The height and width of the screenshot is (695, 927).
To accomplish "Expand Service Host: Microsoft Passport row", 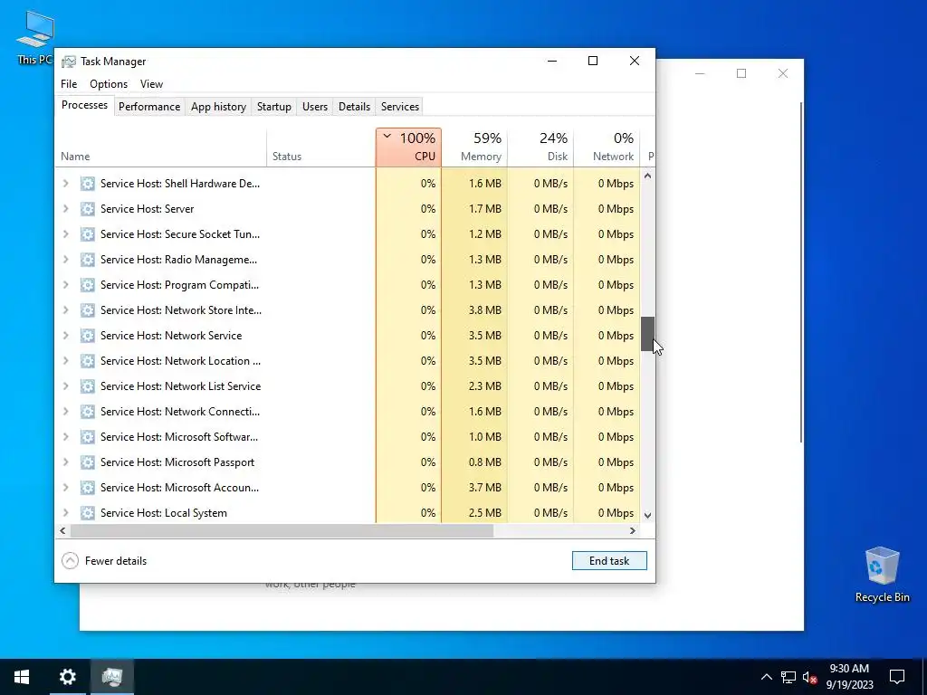I will 65,462.
